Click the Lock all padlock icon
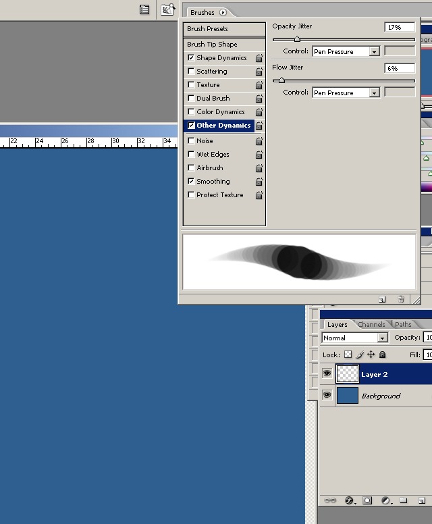 pos(383,355)
